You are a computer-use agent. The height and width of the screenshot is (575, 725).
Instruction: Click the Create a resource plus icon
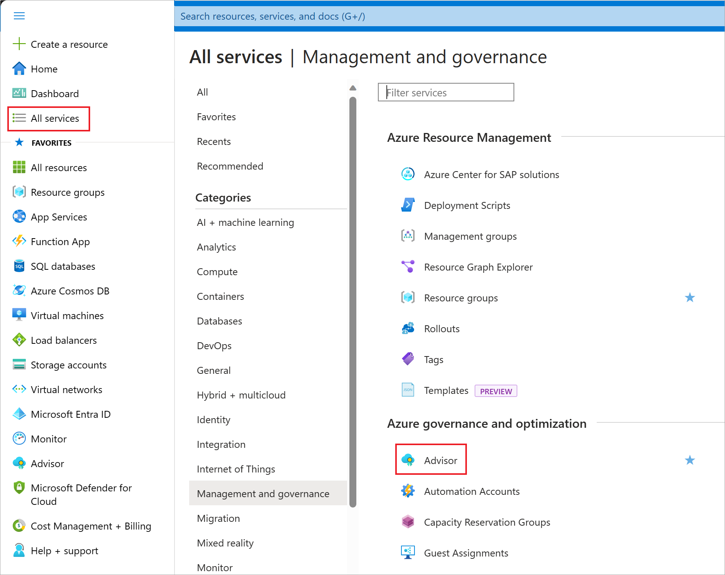[19, 44]
